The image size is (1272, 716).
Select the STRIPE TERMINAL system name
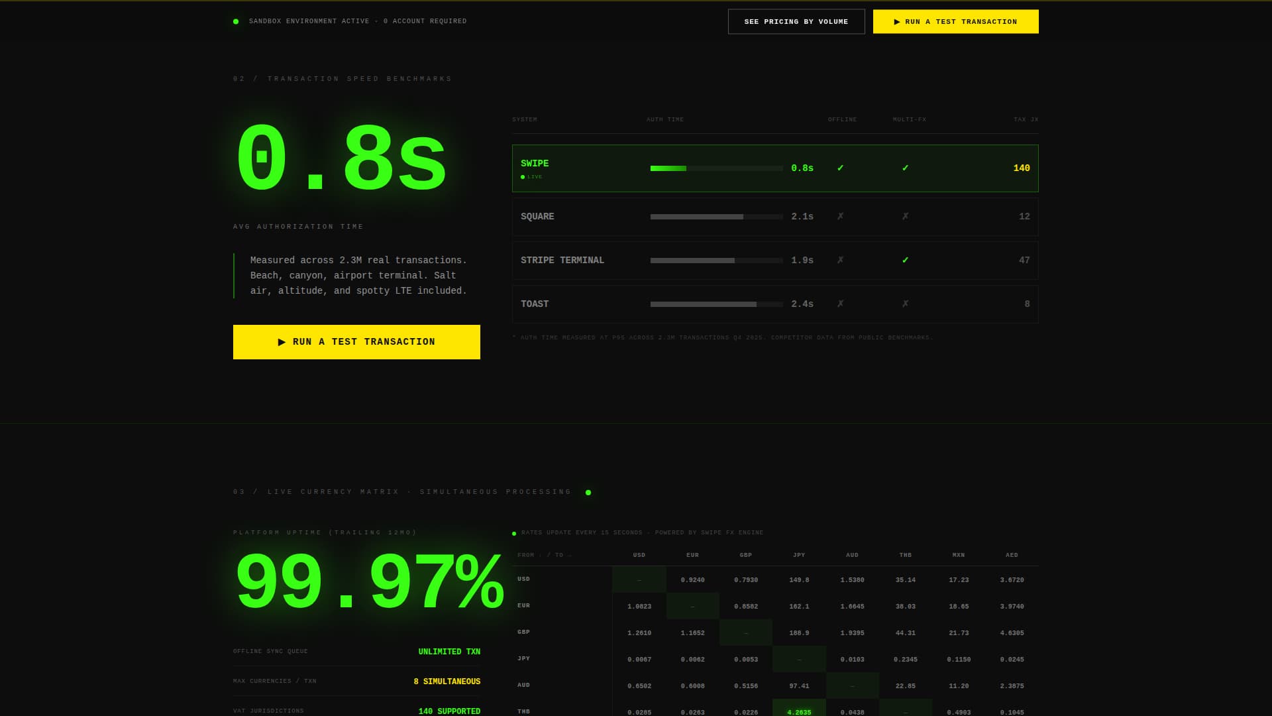coord(562,261)
